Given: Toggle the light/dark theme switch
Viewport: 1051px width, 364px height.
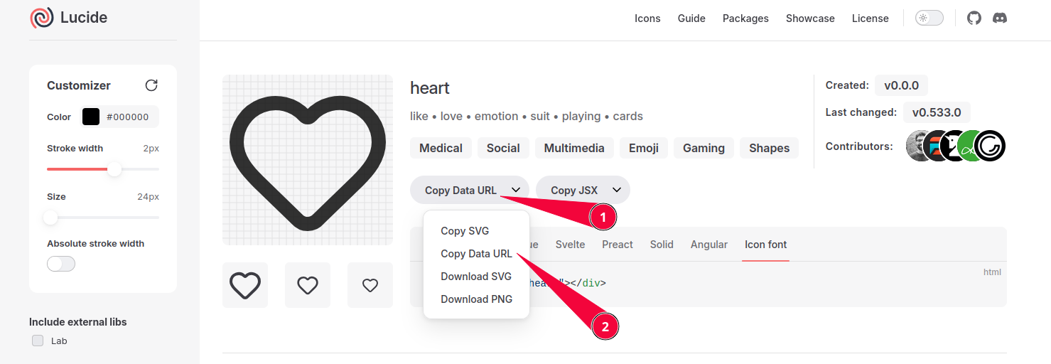Looking at the screenshot, I should (929, 18).
